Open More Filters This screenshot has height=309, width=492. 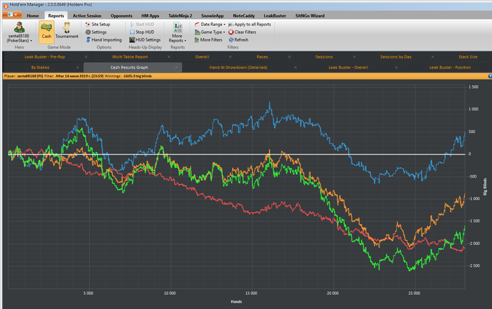[x=208, y=40]
